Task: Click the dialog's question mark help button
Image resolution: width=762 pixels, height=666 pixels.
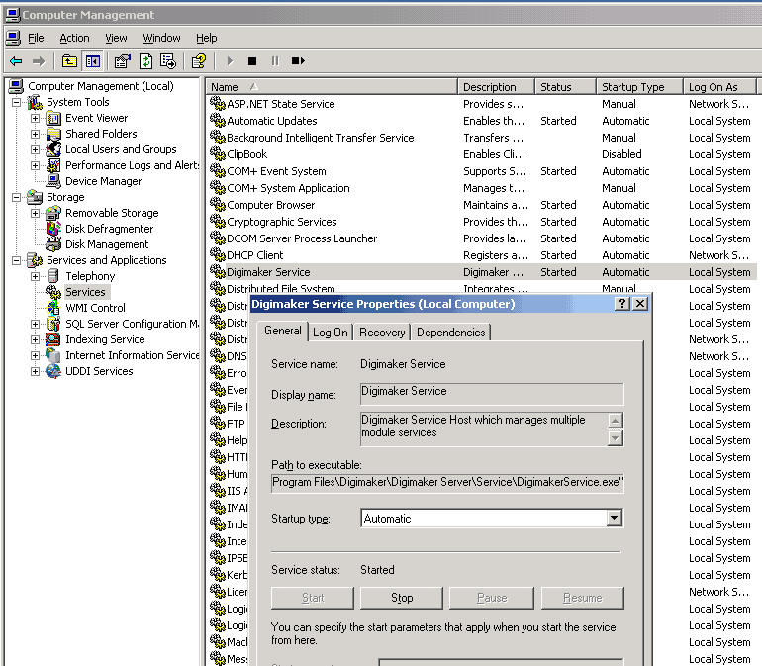Action: (622, 304)
